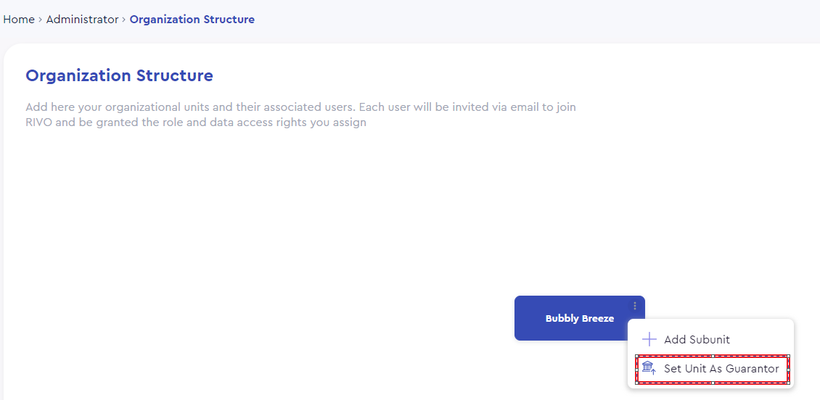Click the chevron separator after Home
Viewport: 820px width, 400px height.
pyautogui.click(x=40, y=20)
